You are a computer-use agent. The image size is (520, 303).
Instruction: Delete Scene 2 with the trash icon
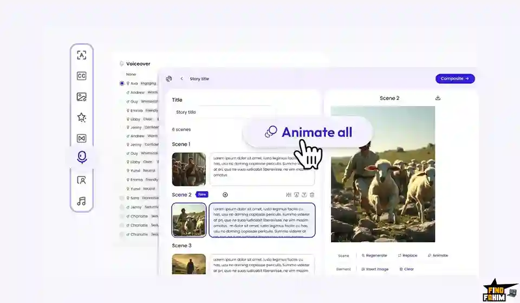click(312, 195)
